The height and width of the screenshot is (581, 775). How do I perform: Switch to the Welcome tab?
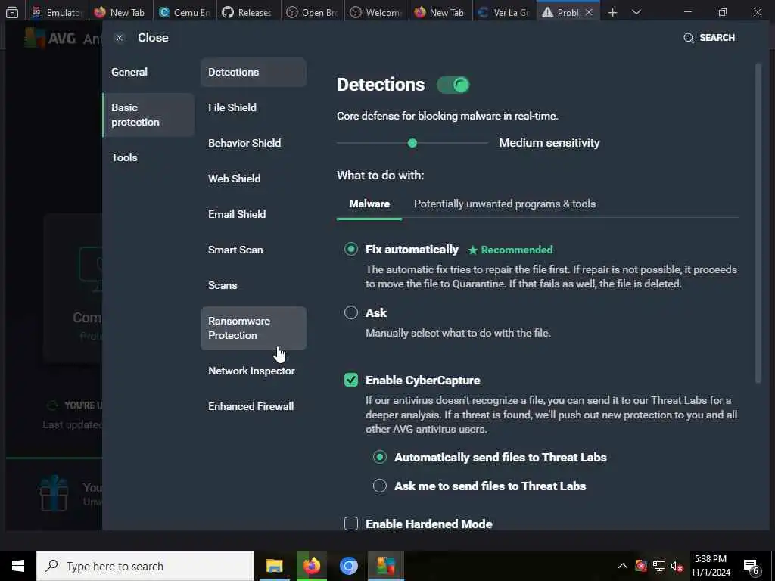click(x=375, y=12)
